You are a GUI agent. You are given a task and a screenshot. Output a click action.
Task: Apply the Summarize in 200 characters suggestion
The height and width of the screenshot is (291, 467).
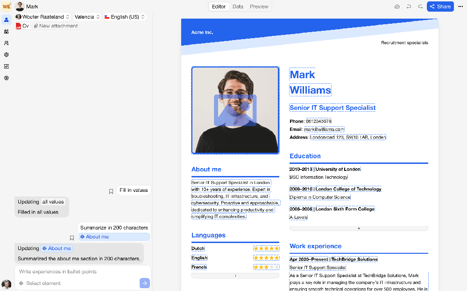[x=113, y=227]
